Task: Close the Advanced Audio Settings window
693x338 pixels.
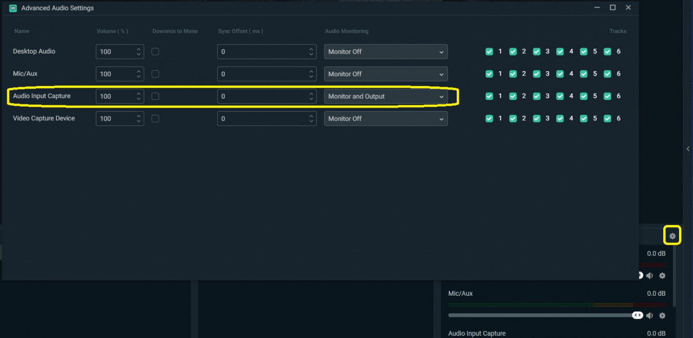Action: click(x=628, y=8)
